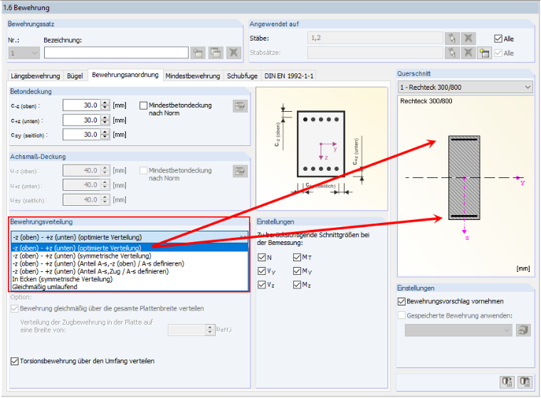Switch to Schubfuge tab
541x398 pixels.
tap(242, 76)
